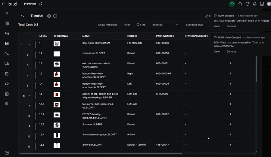Click the NAME column header
This screenshot has height=157, width=271.
[86, 36]
